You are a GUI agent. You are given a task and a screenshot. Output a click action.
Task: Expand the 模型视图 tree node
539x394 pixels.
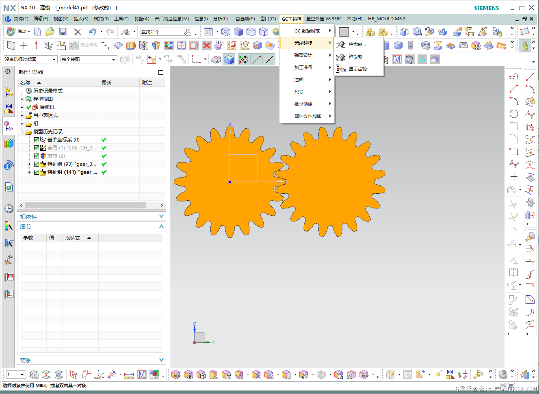[22, 99]
